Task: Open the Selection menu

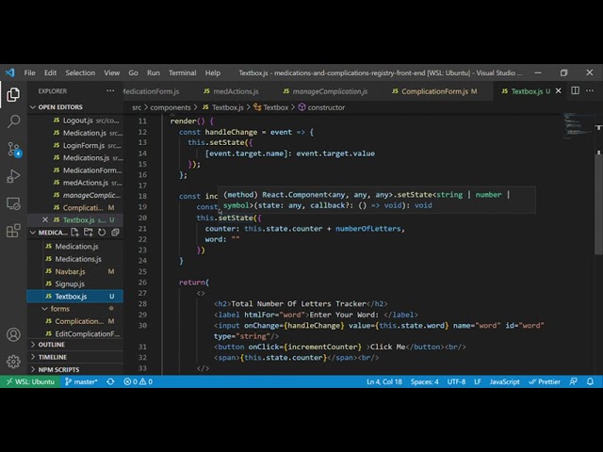Action: coord(80,73)
